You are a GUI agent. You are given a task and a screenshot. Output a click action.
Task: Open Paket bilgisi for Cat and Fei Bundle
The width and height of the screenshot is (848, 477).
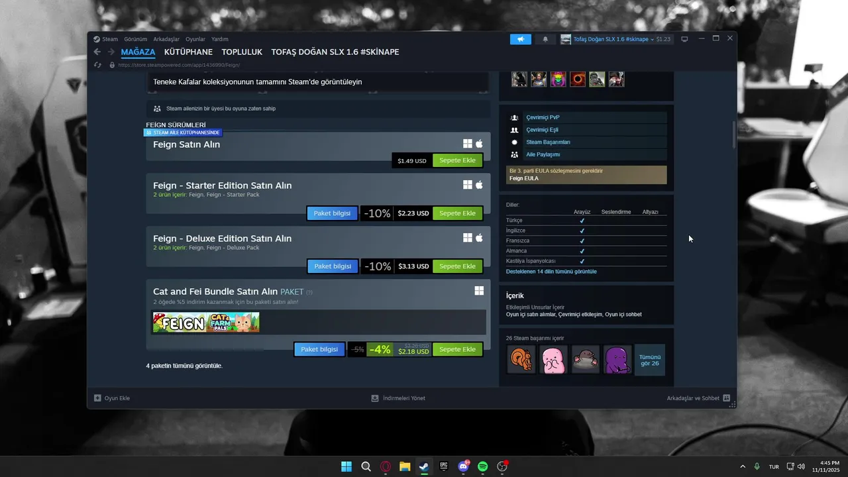tap(319, 349)
